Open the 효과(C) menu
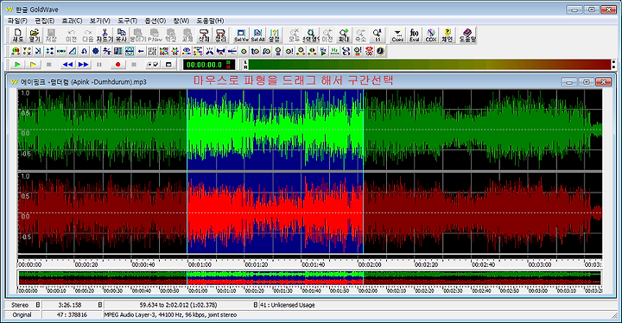 click(72, 21)
